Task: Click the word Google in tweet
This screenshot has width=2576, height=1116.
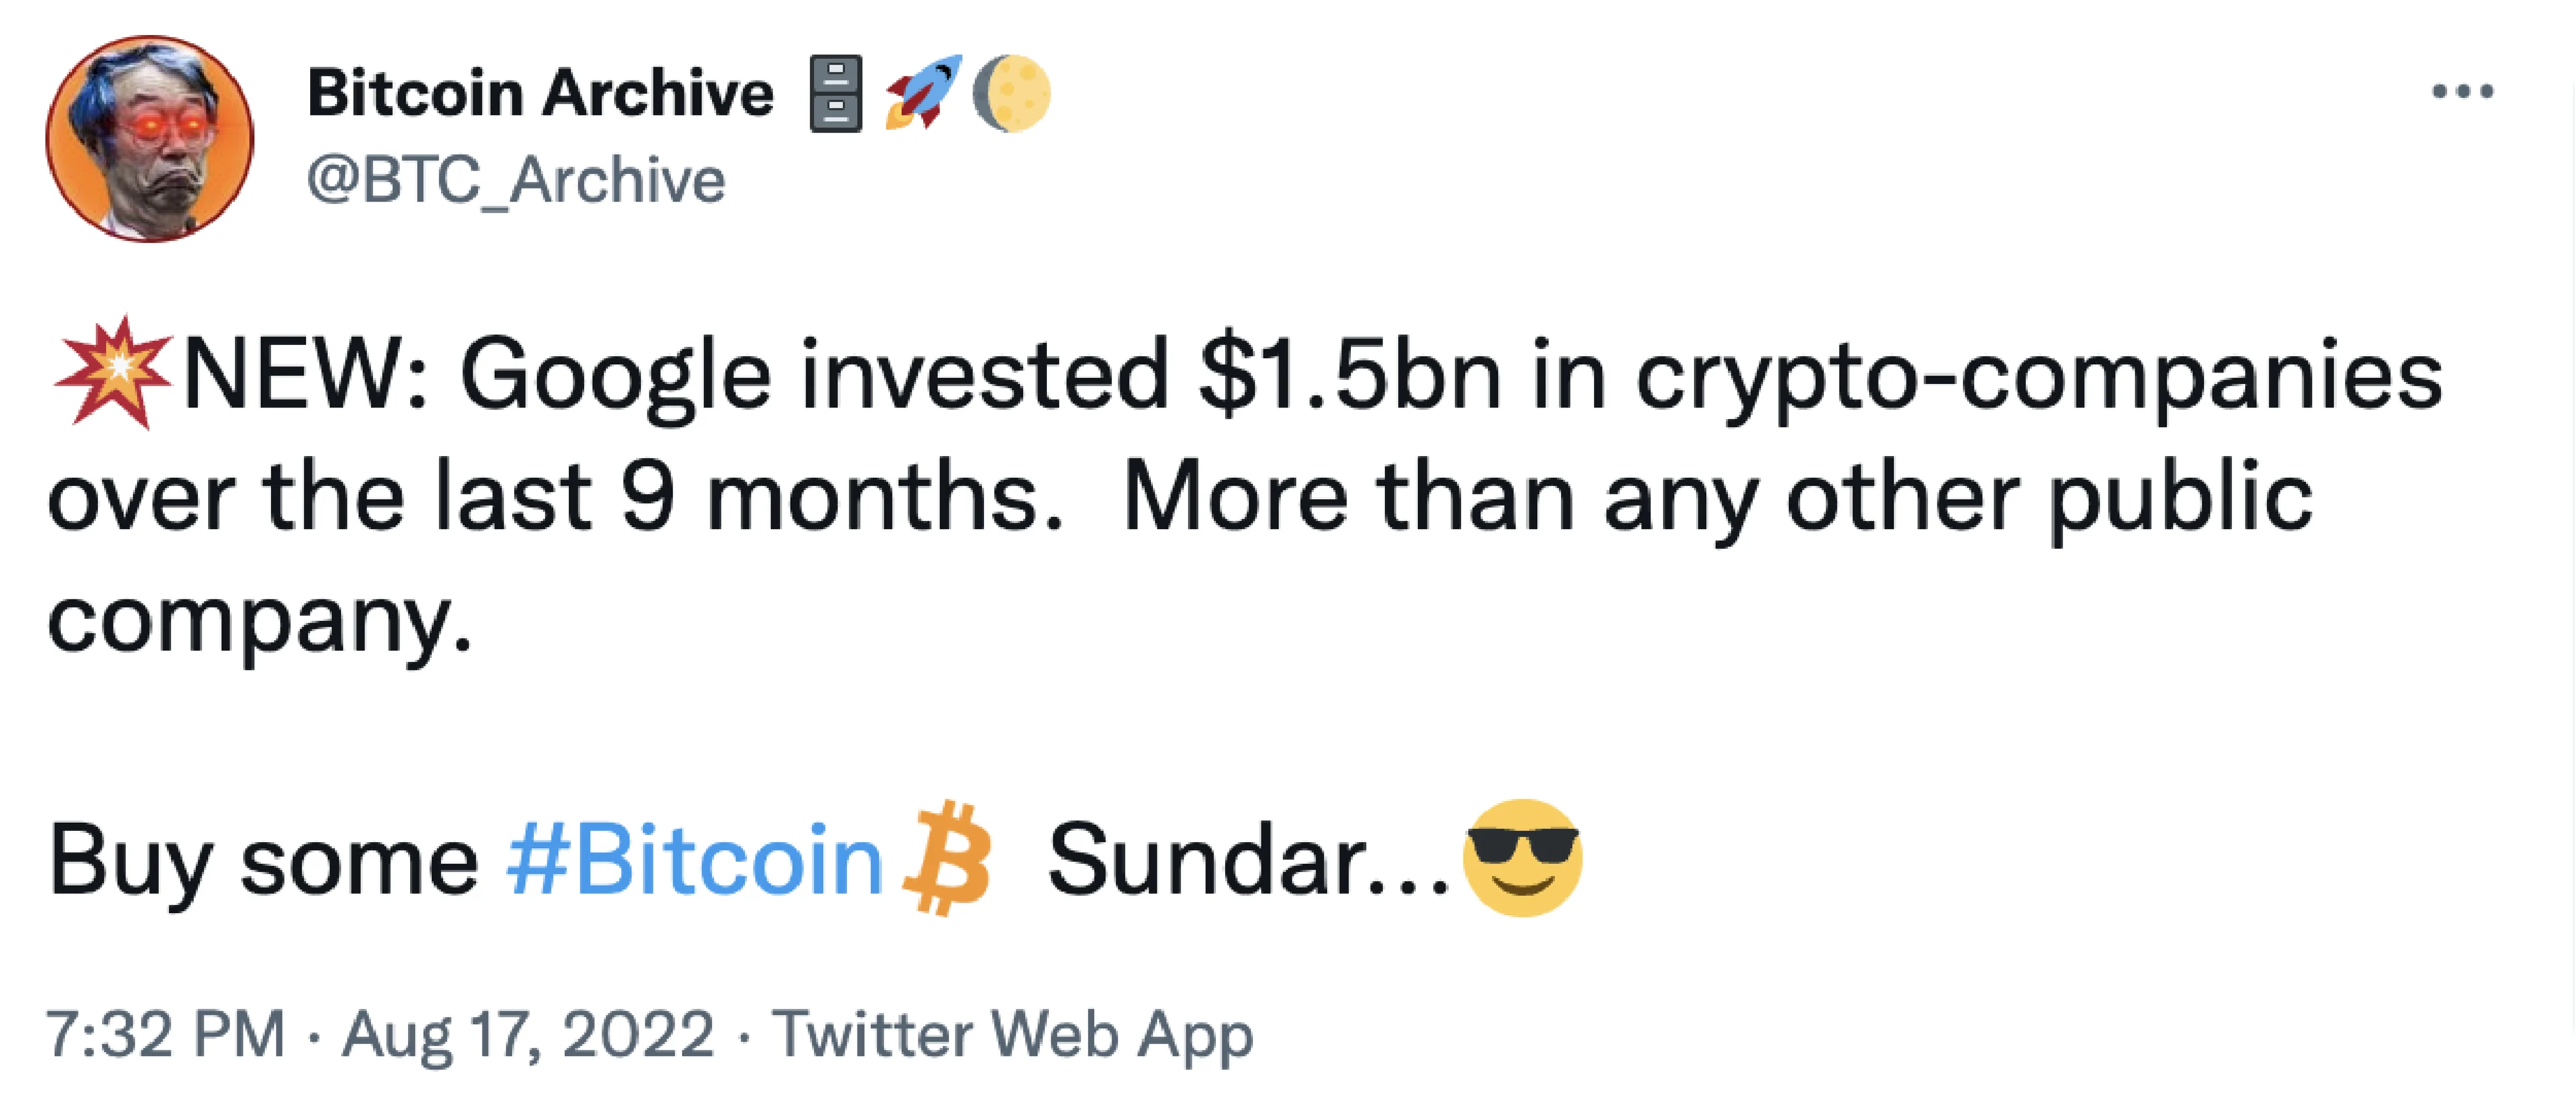Action: click(615, 377)
